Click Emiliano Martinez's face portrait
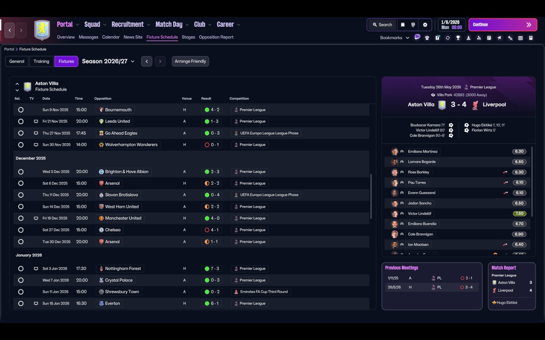The image size is (545, 340). pos(395,152)
